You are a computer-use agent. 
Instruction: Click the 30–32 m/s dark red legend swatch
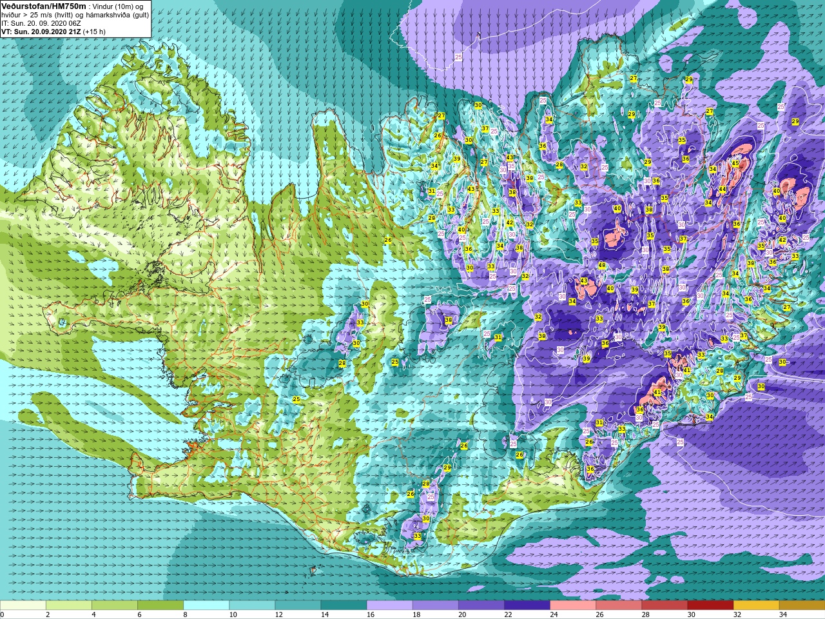coord(710,605)
